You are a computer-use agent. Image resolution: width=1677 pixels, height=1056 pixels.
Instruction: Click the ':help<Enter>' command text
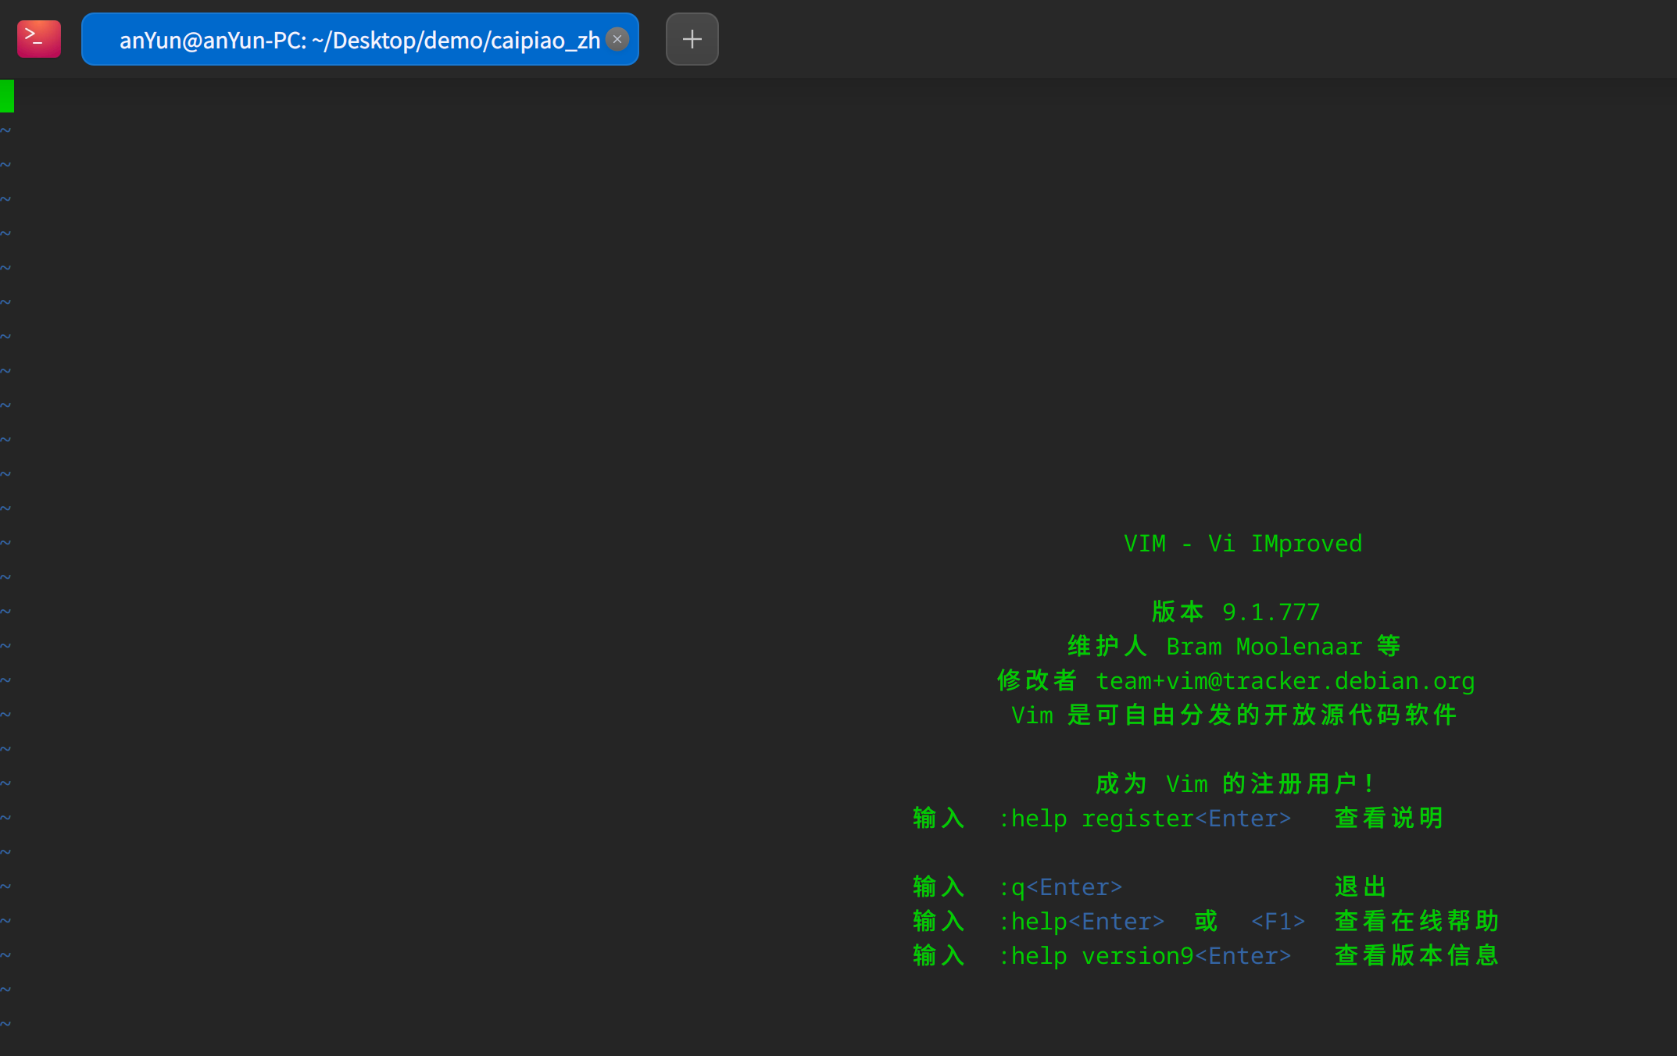pyautogui.click(x=1082, y=922)
